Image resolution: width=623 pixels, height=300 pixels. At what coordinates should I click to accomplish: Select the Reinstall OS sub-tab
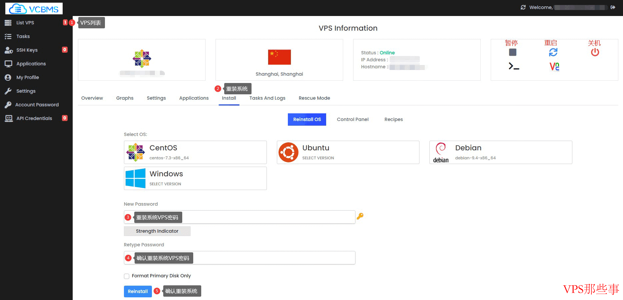[x=307, y=119]
